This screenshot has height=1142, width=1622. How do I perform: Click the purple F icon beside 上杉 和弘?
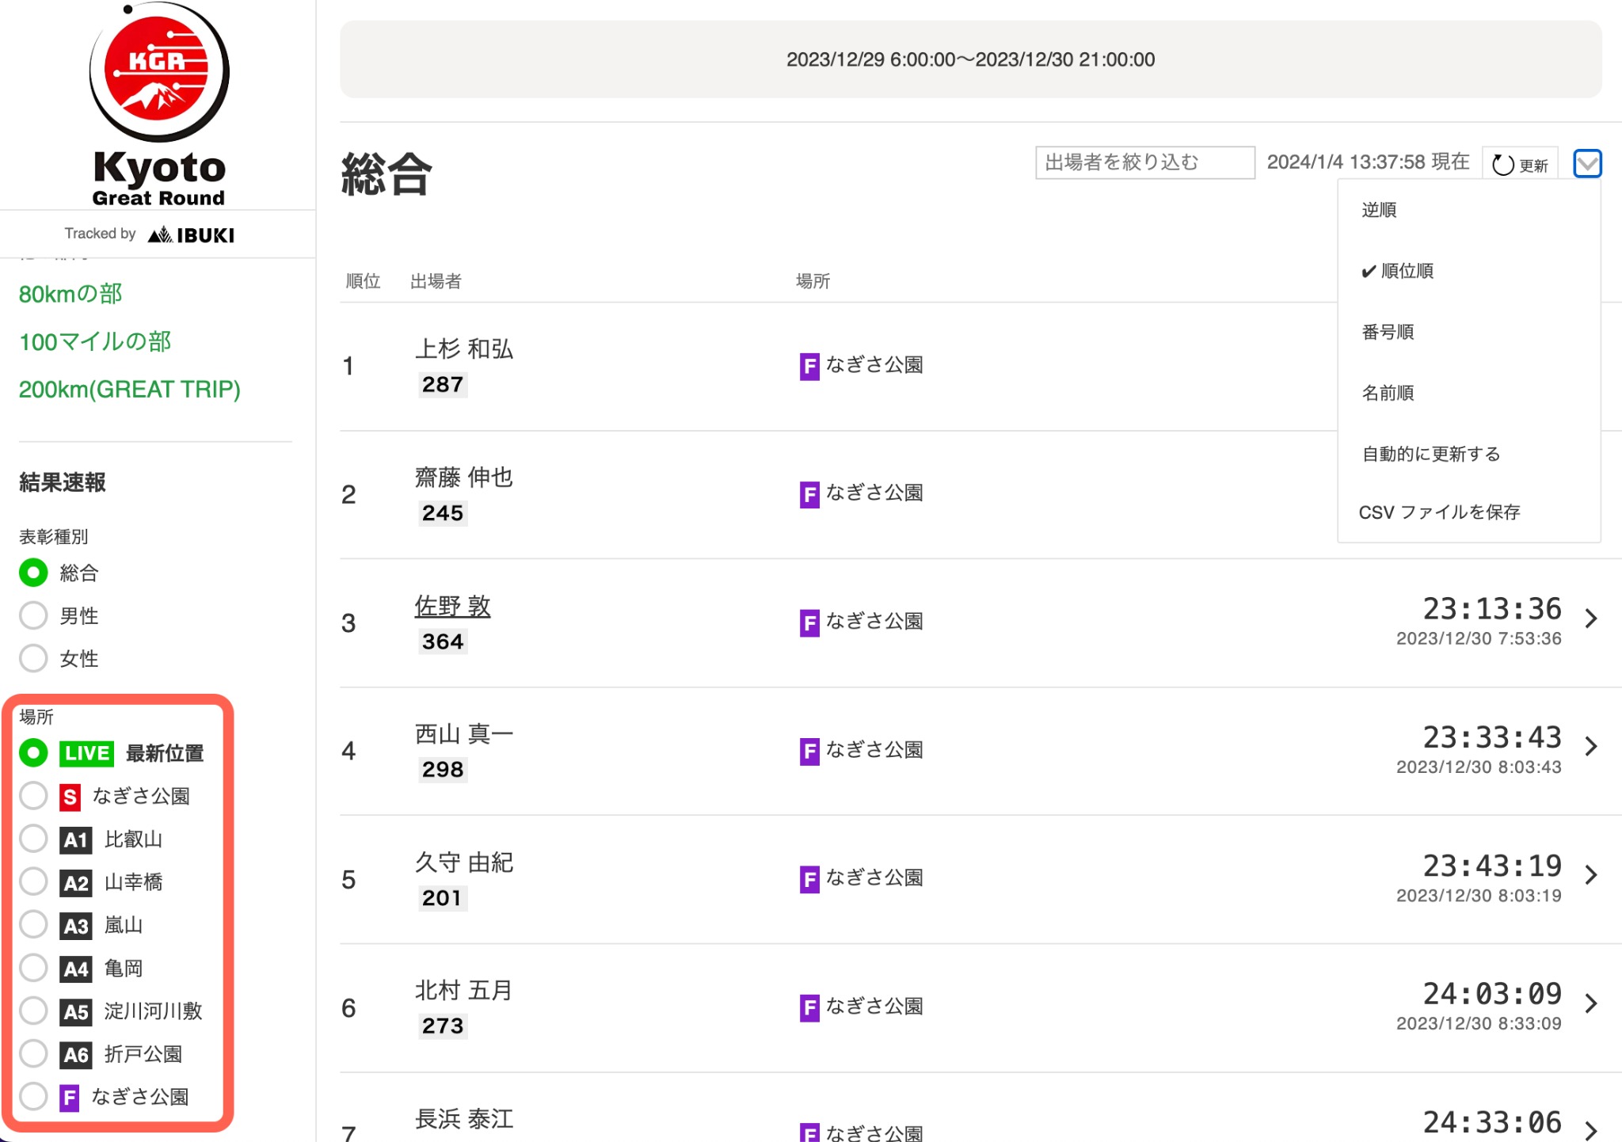(809, 366)
